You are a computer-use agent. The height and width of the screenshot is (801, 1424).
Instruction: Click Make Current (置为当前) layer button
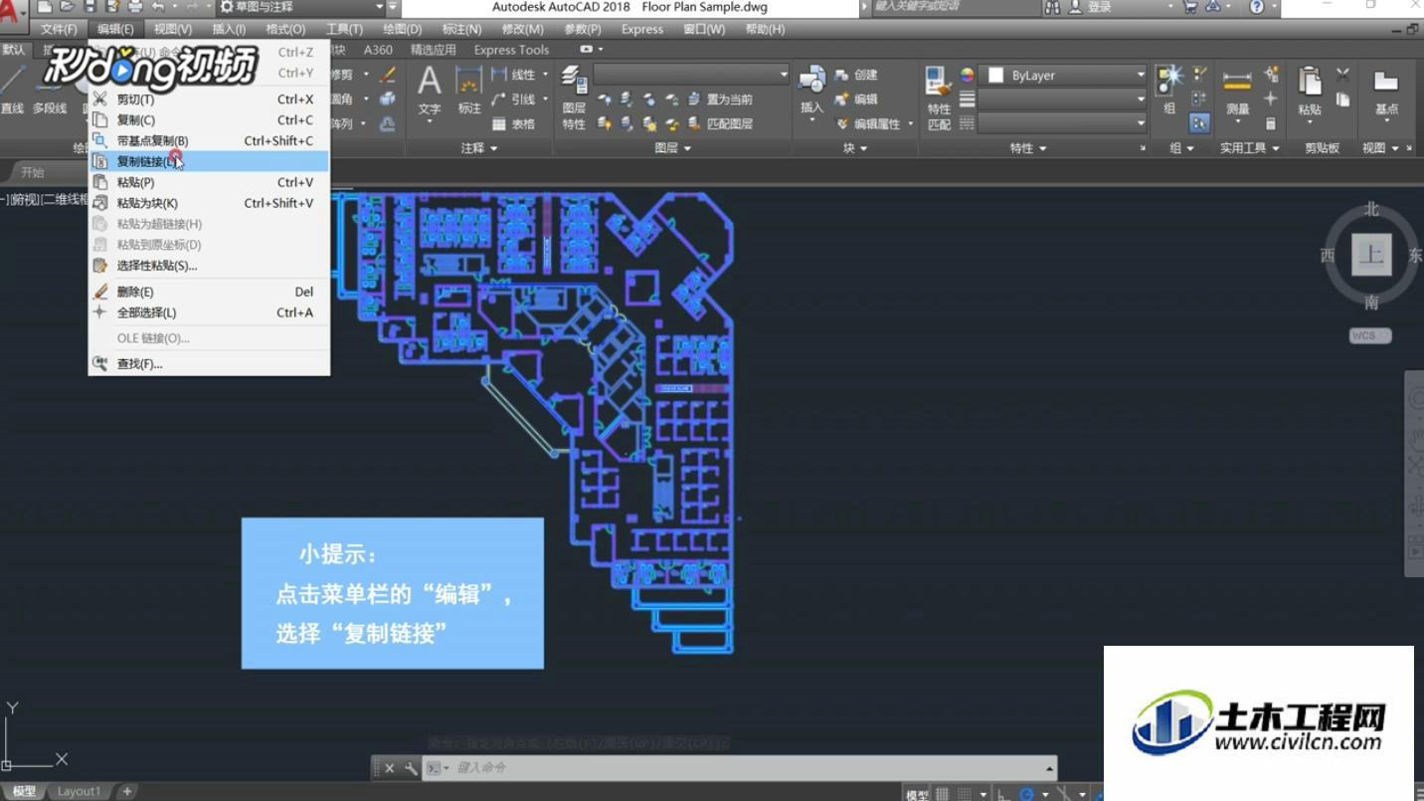(x=720, y=100)
